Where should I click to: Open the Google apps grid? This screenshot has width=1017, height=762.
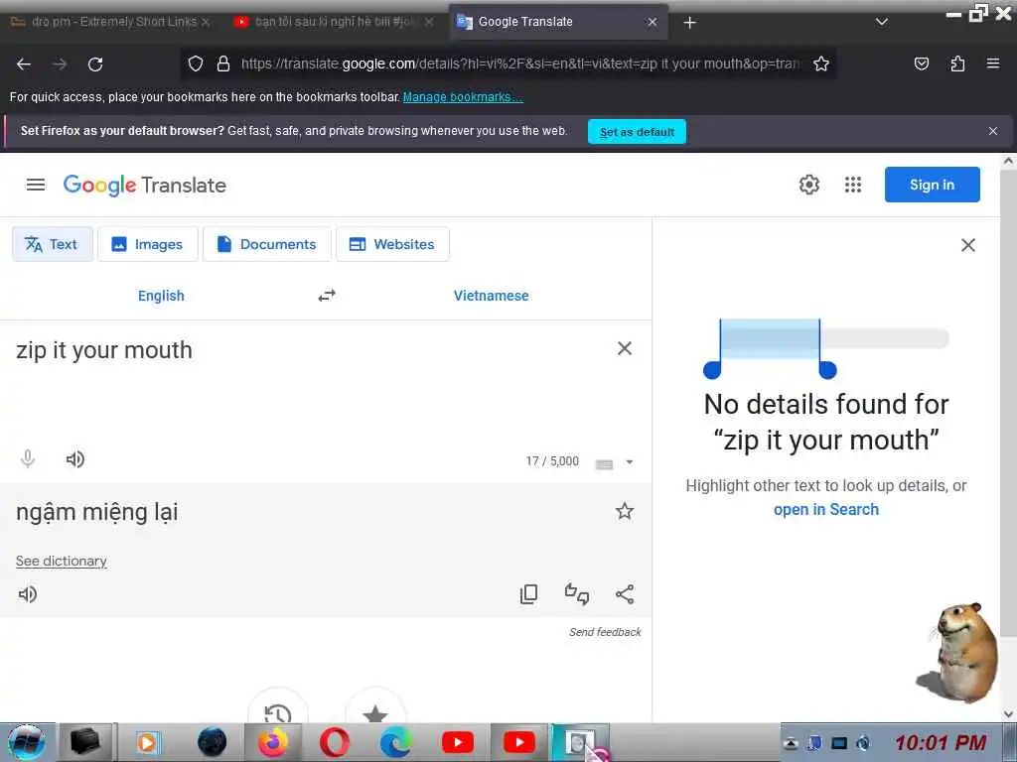(x=853, y=185)
